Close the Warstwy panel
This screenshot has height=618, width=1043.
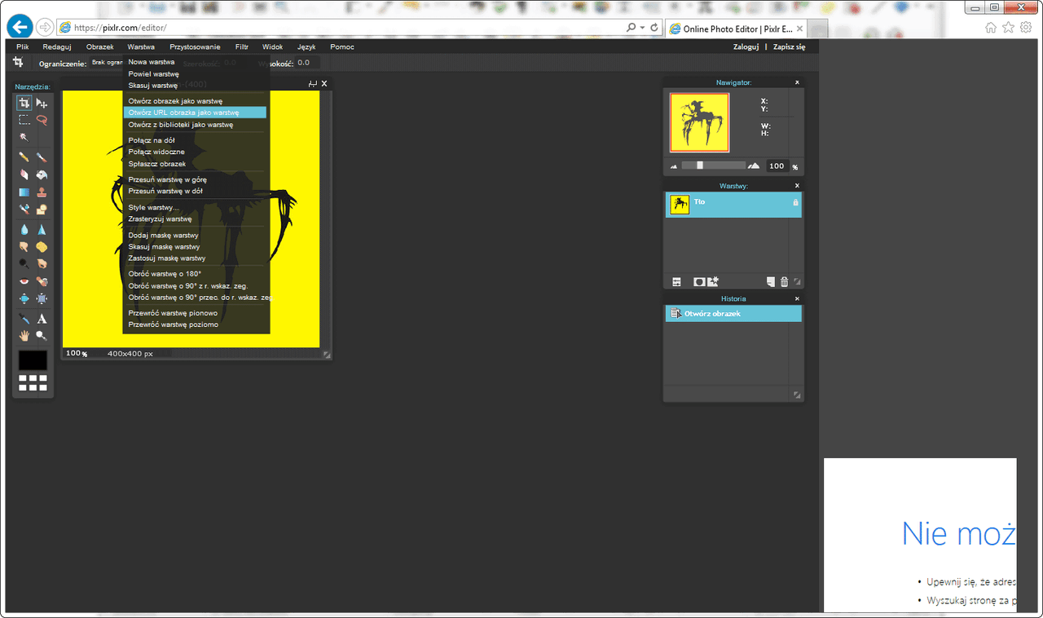click(797, 186)
